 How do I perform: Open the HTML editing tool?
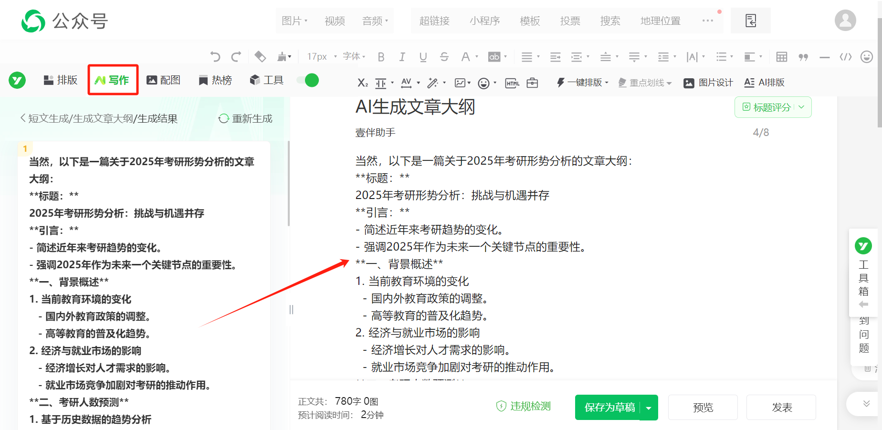pos(512,83)
